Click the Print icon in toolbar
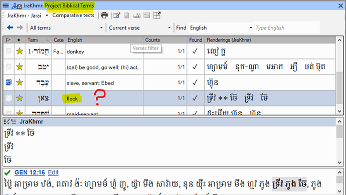The image size is (346, 195). coord(104,15)
